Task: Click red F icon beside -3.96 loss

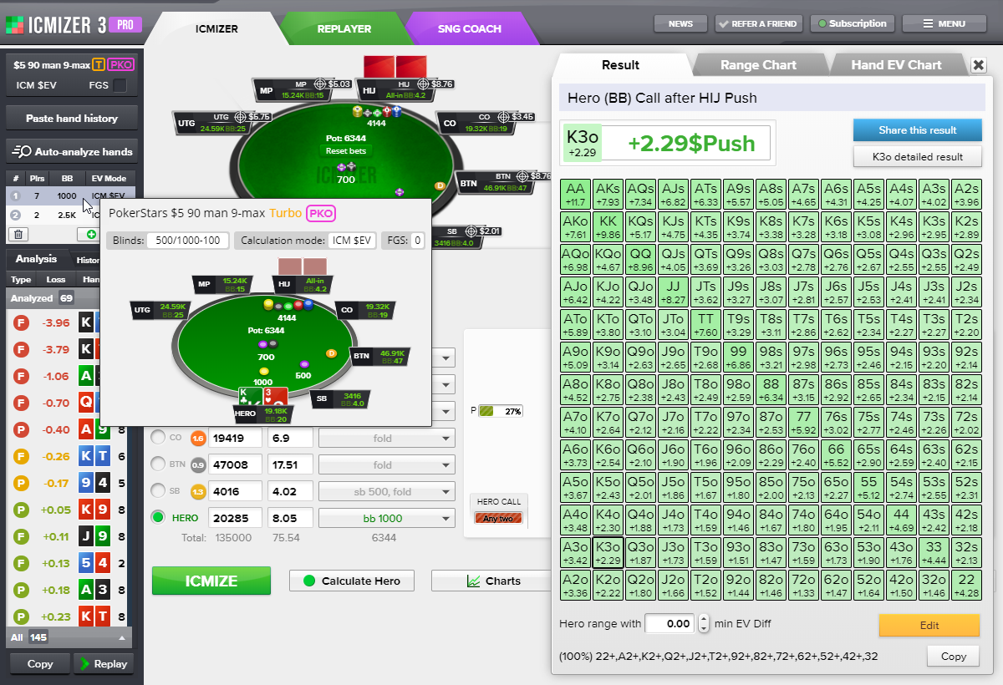Action: coord(23,323)
